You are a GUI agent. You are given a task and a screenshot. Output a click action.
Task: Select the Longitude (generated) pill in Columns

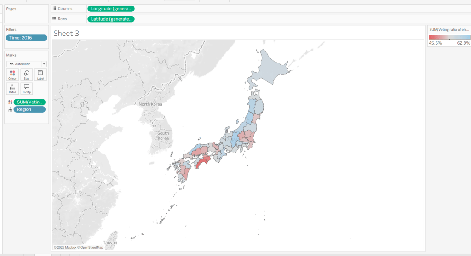(111, 9)
